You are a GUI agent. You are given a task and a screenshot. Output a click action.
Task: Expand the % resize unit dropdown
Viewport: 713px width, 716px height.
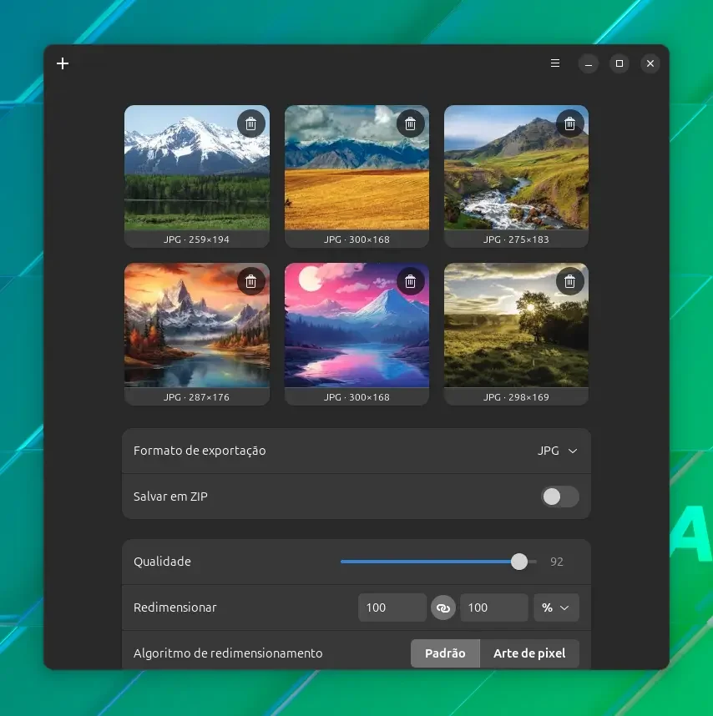[x=556, y=608]
